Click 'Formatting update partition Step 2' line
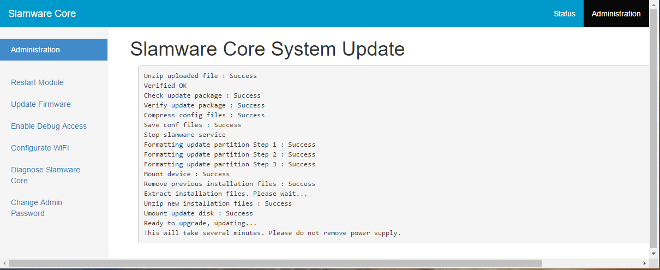 pyautogui.click(x=230, y=154)
